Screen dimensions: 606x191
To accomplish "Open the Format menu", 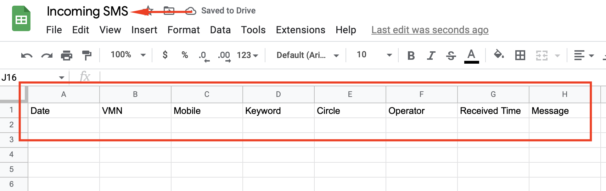I will (x=184, y=30).
